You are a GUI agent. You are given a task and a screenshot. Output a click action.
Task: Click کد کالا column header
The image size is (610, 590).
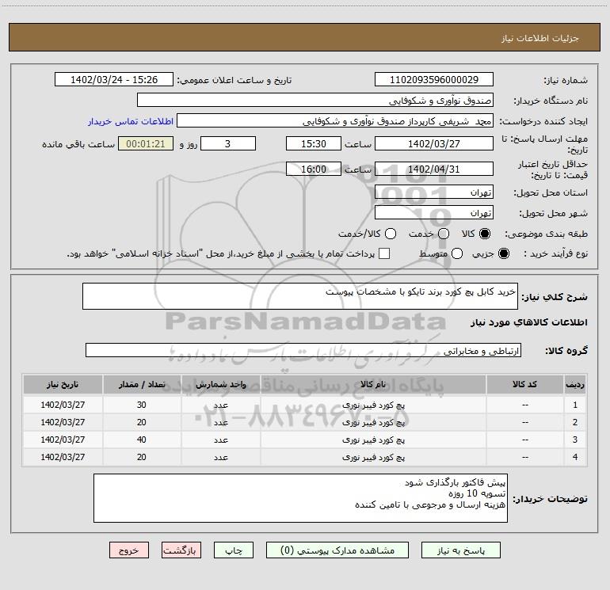(524, 384)
